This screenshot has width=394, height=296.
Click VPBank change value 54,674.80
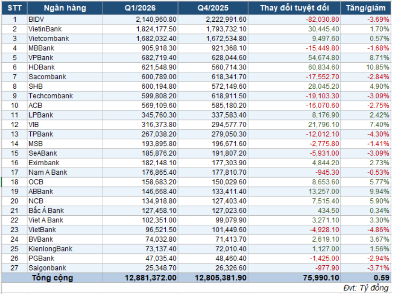click(x=294, y=58)
